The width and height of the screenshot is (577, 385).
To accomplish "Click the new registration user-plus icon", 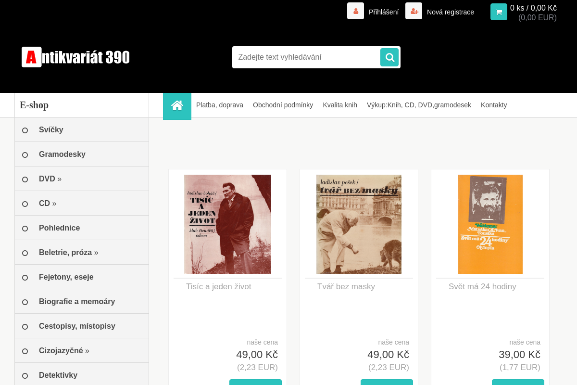I will coord(414,11).
